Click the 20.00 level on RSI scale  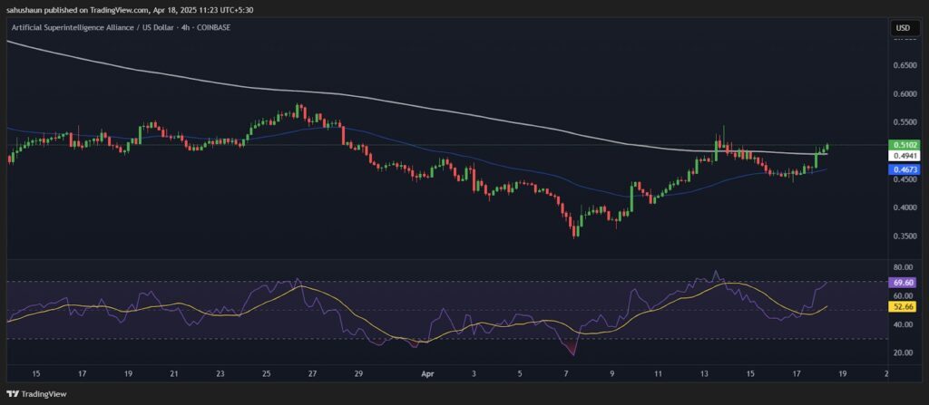(903, 352)
